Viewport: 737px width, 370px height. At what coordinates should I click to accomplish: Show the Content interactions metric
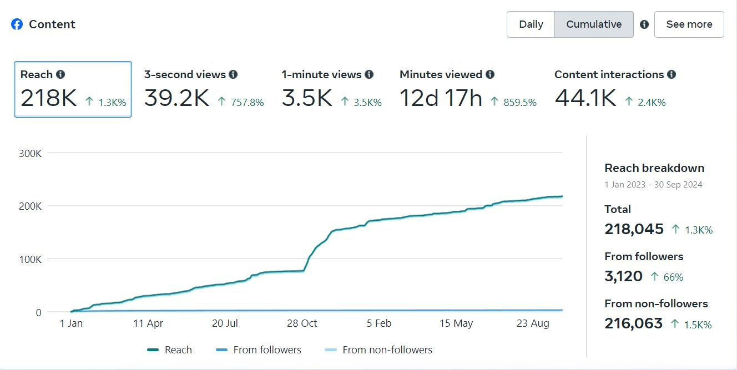(x=615, y=90)
